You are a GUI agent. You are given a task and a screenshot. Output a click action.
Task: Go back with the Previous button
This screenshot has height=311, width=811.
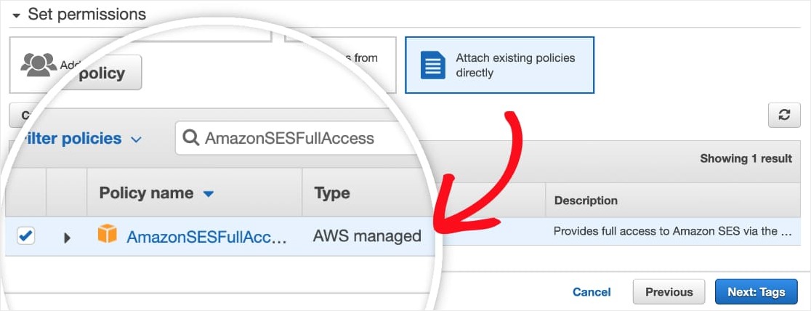point(669,291)
